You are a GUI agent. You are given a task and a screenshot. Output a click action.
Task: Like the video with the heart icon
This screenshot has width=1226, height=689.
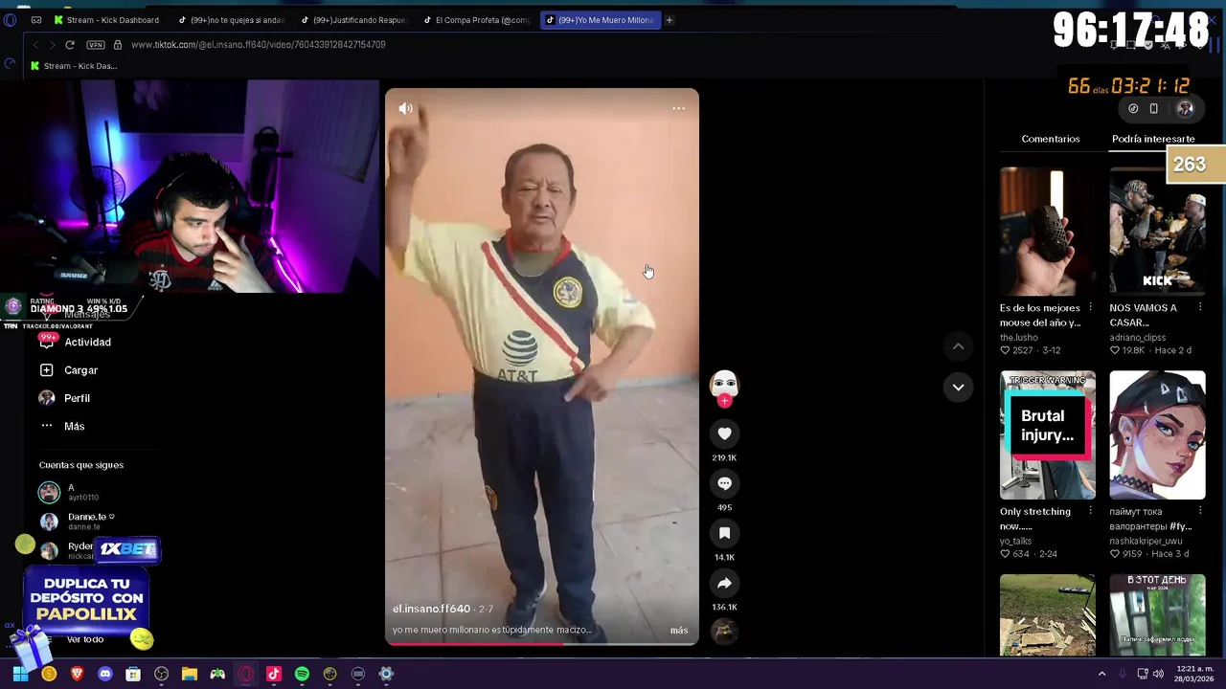click(x=724, y=433)
